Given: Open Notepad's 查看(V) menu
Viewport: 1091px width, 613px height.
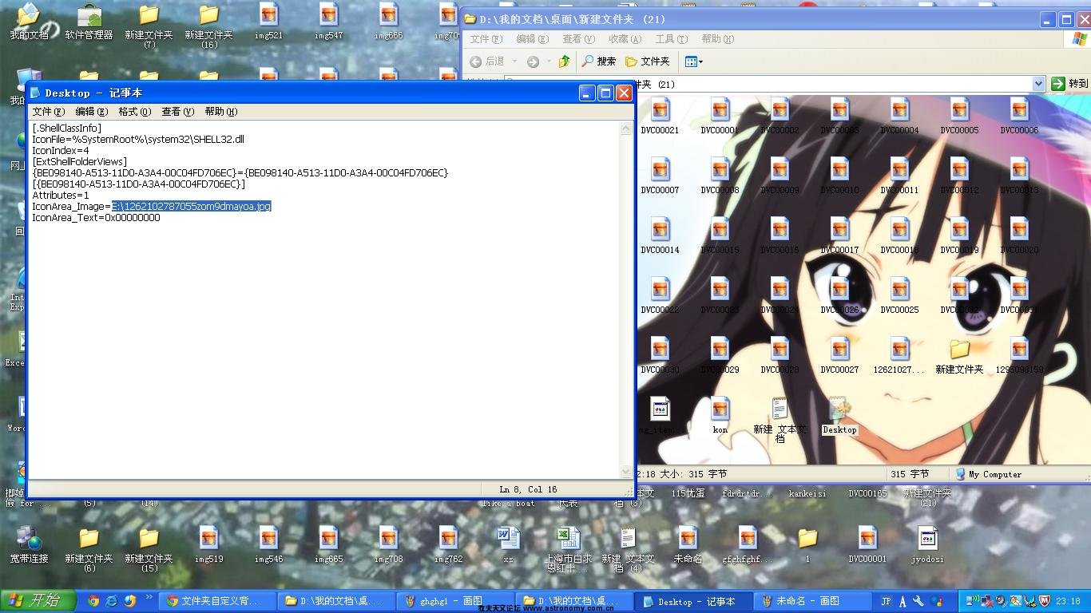Looking at the screenshot, I should point(177,112).
